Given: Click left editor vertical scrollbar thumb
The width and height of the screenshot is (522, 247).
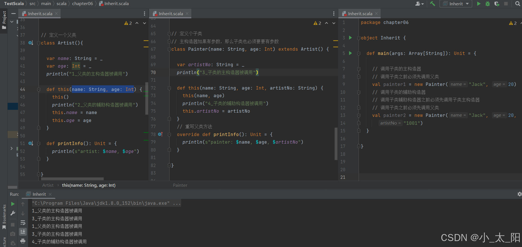Looking at the screenshot, I should (146, 98).
